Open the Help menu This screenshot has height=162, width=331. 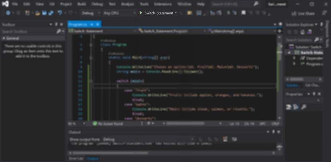click(x=201, y=4)
